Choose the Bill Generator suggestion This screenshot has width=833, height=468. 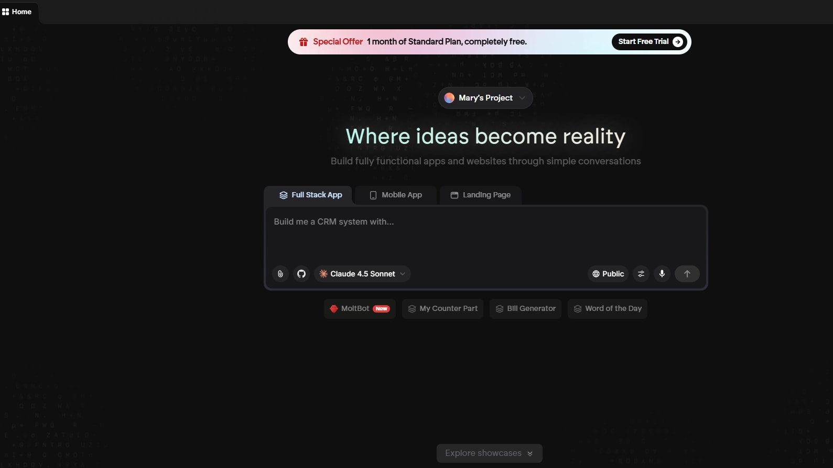point(526,309)
